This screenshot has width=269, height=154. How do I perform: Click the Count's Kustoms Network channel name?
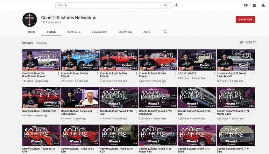66,17
